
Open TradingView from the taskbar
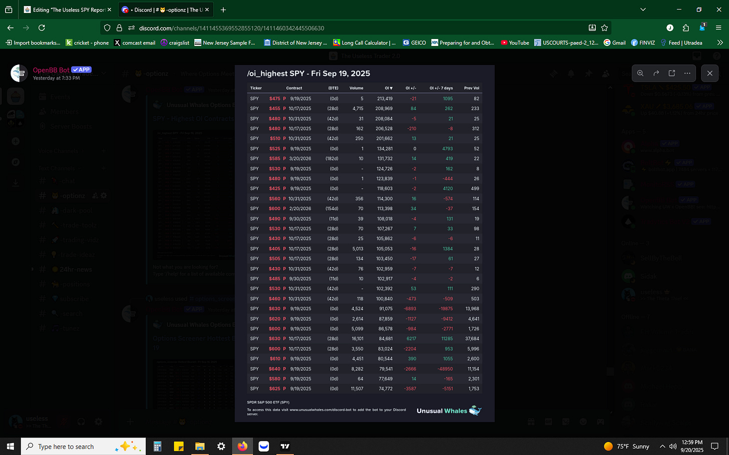point(285,446)
